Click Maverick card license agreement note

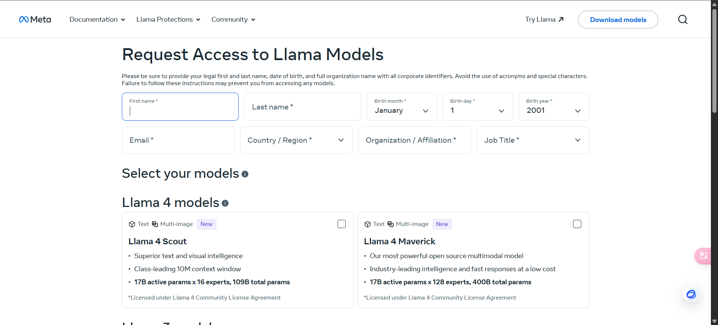[x=440, y=298]
